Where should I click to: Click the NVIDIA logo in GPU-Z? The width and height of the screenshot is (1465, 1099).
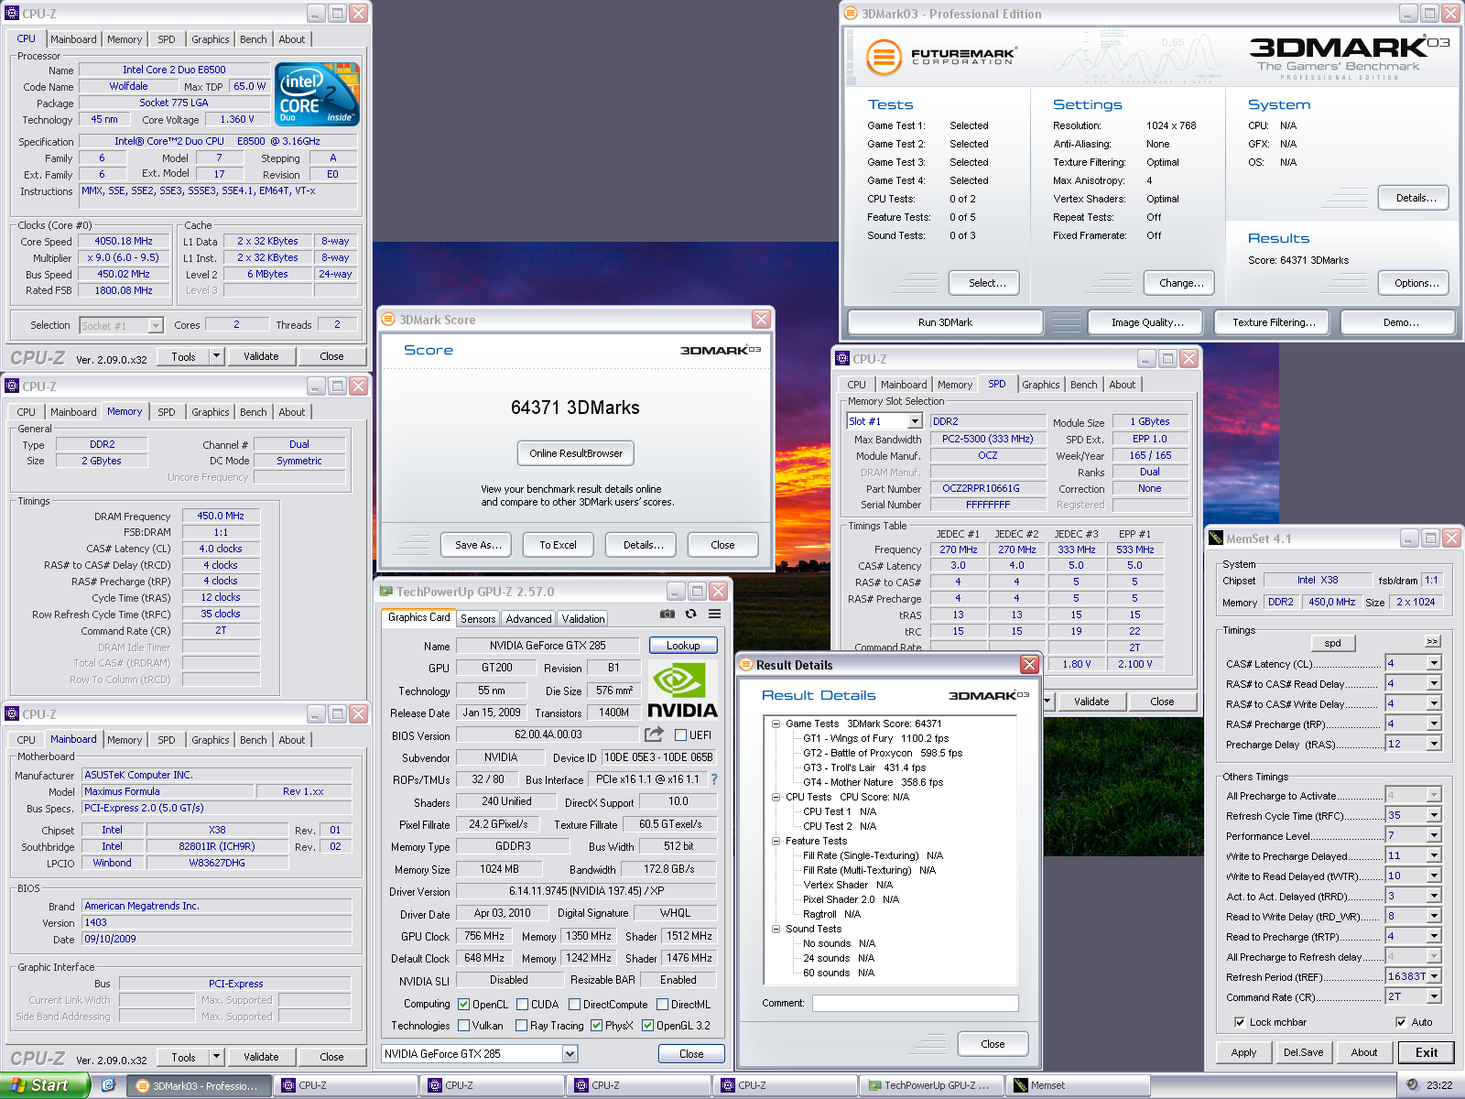(682, 690)
